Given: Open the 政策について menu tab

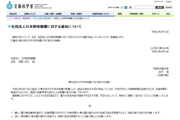Looking at the screenshot, I should 30,14.
